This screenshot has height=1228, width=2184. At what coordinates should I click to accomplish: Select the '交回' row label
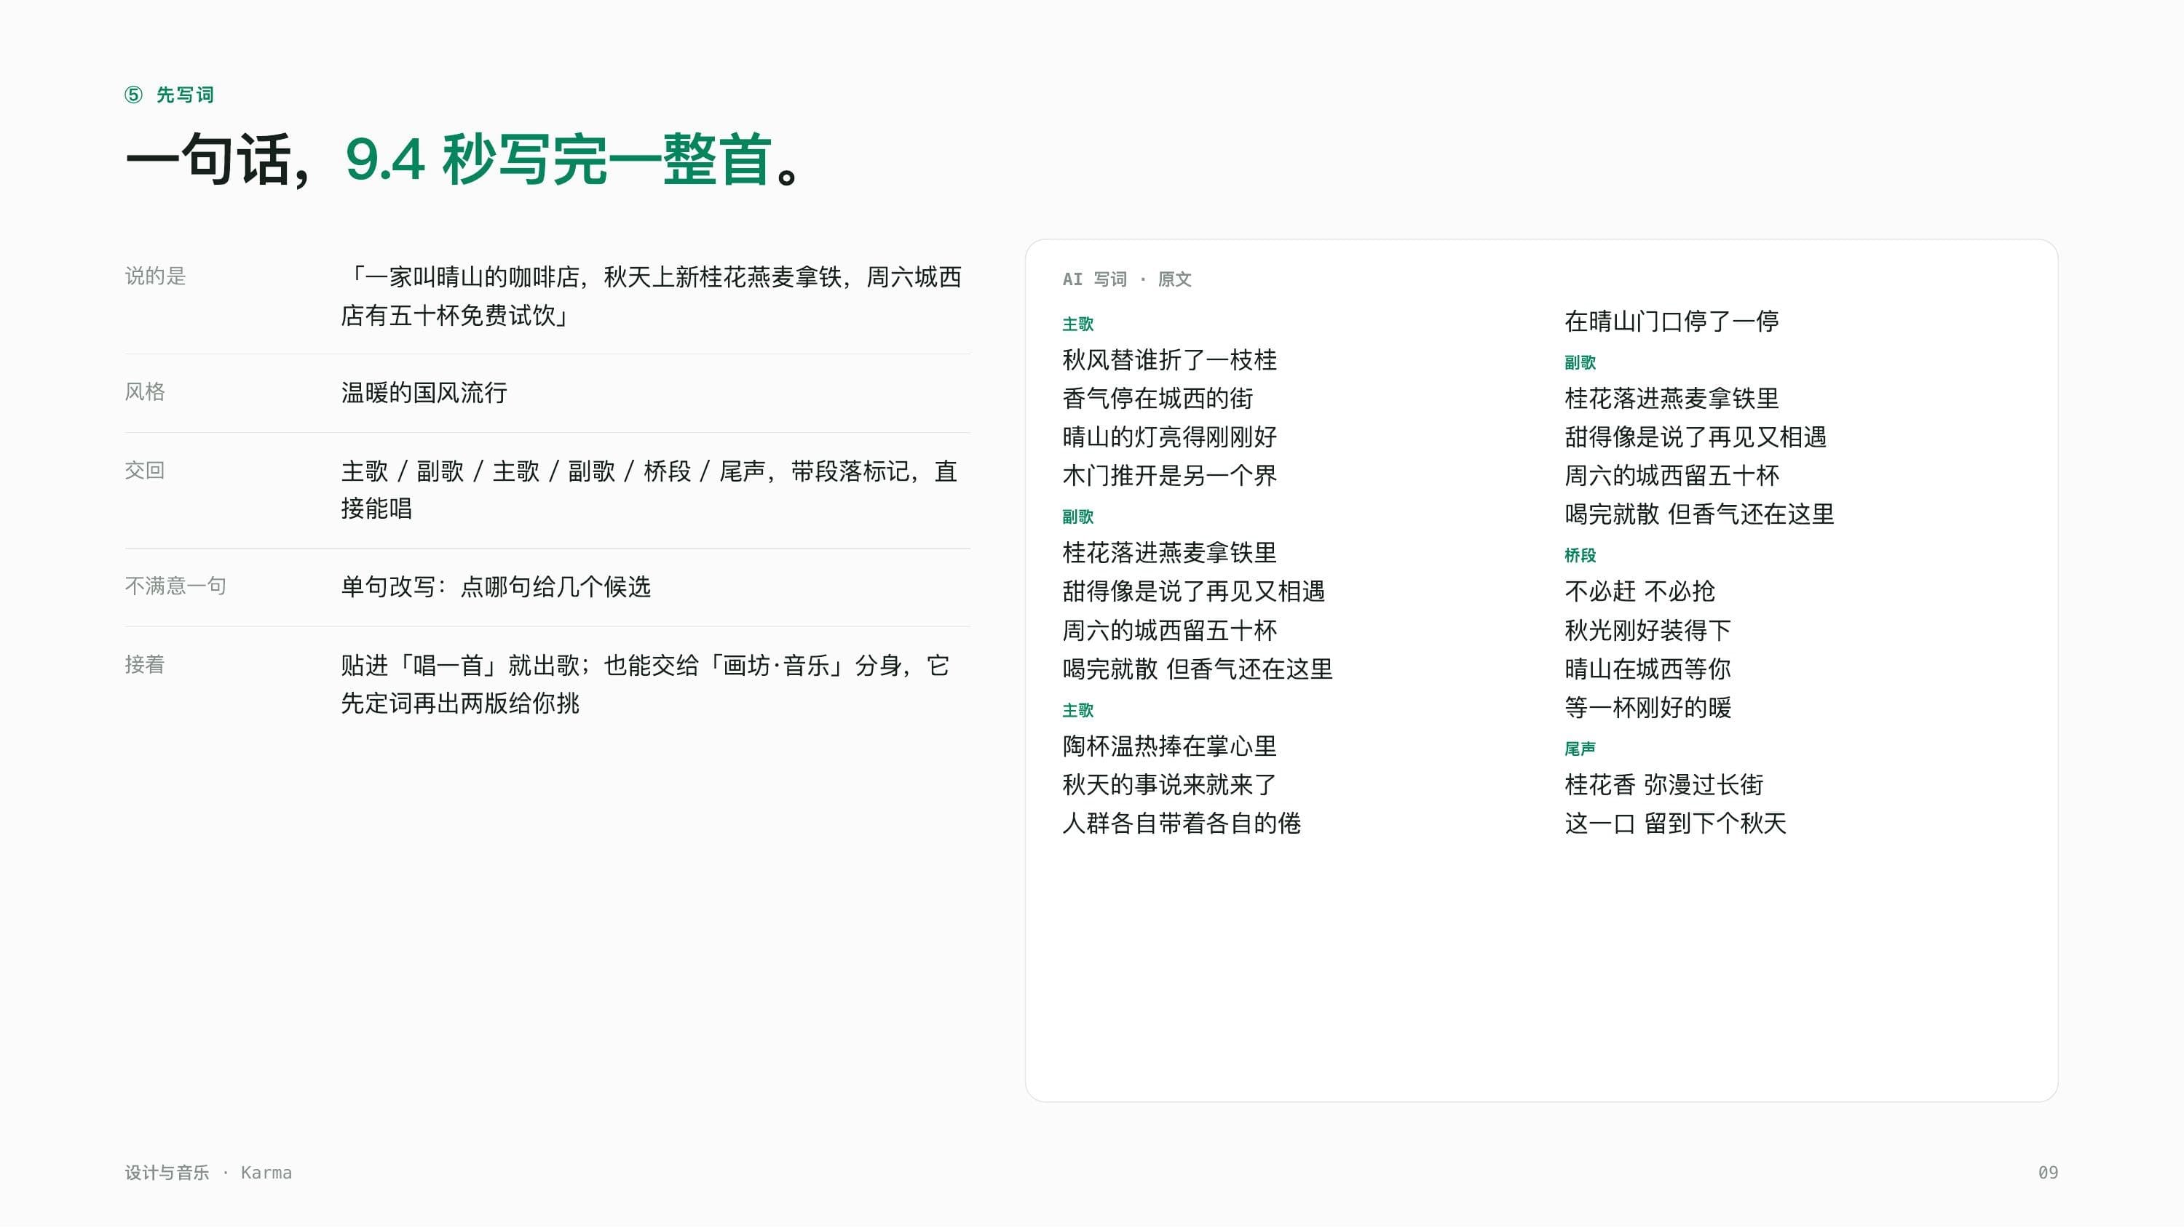pos(145,471)
